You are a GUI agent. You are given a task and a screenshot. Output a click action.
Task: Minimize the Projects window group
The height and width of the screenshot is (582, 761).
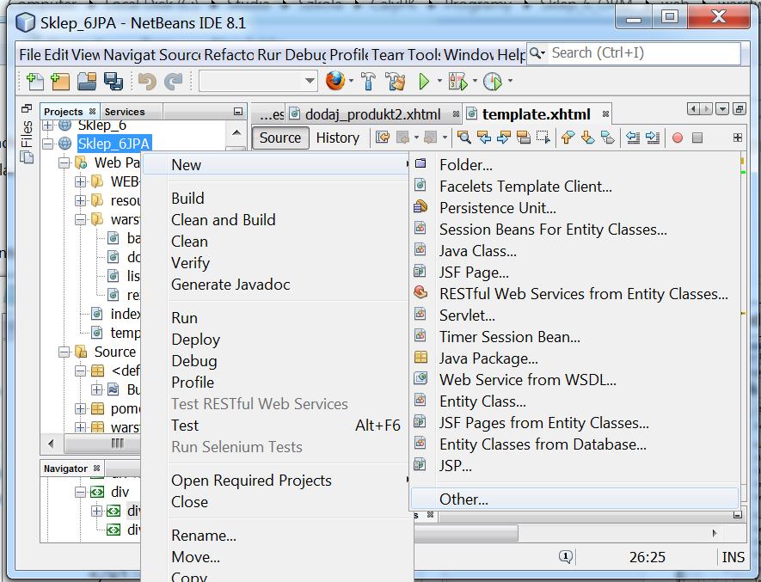[238, 112]
